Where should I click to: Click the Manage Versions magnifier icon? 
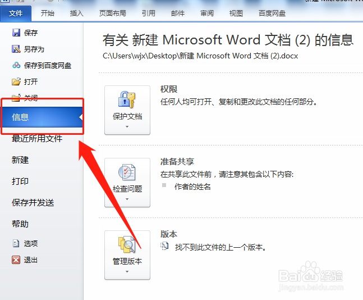click(127, 244)
